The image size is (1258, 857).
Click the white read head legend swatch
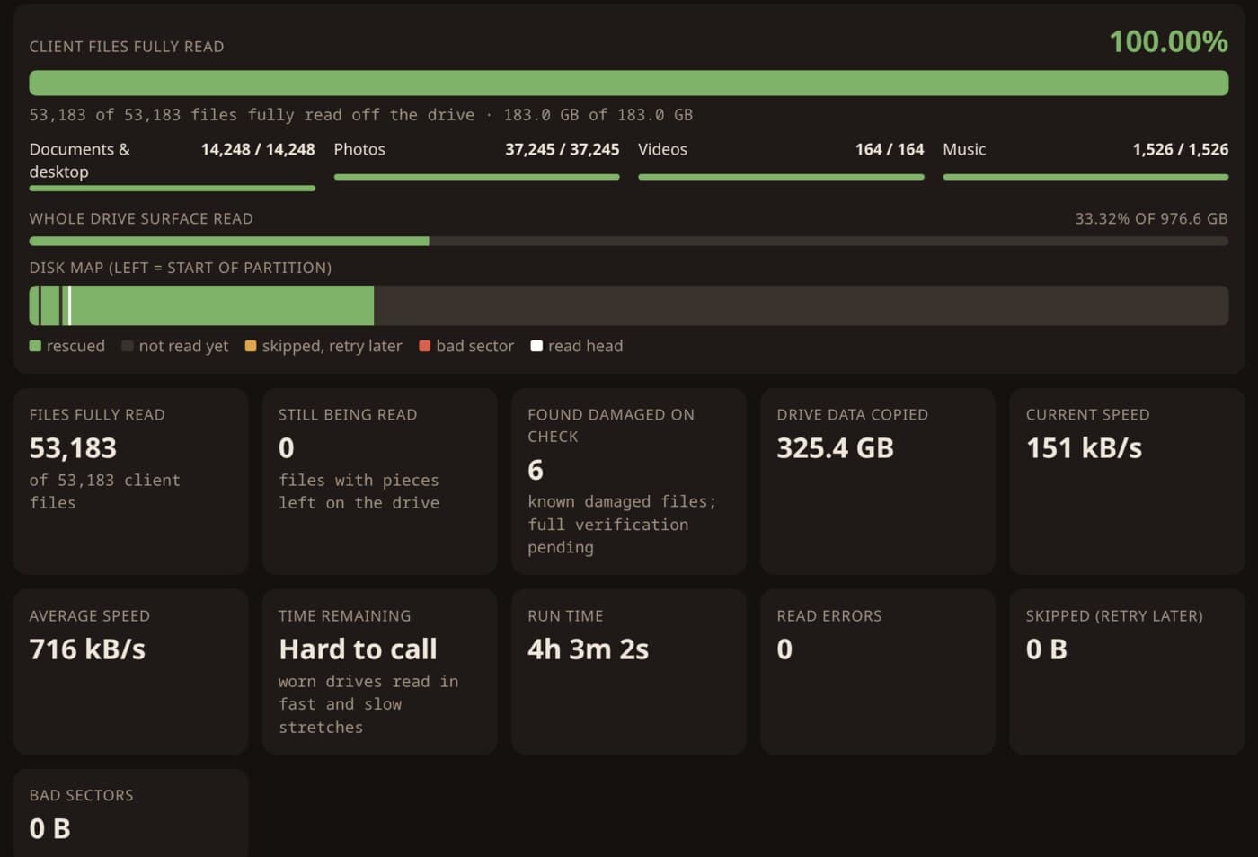click(x=536, y=346)
